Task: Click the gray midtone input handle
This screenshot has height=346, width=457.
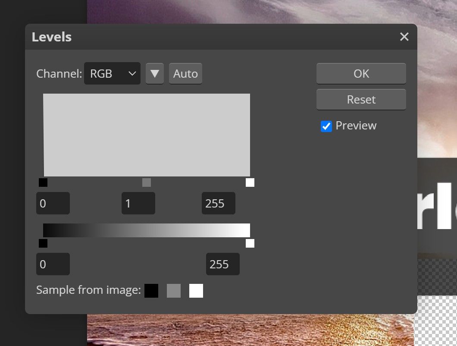Action: coord(146,182)
